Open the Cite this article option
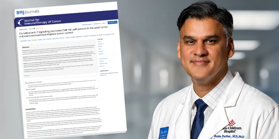The width and height of the screenshot is (279, 139). (96, 24)
